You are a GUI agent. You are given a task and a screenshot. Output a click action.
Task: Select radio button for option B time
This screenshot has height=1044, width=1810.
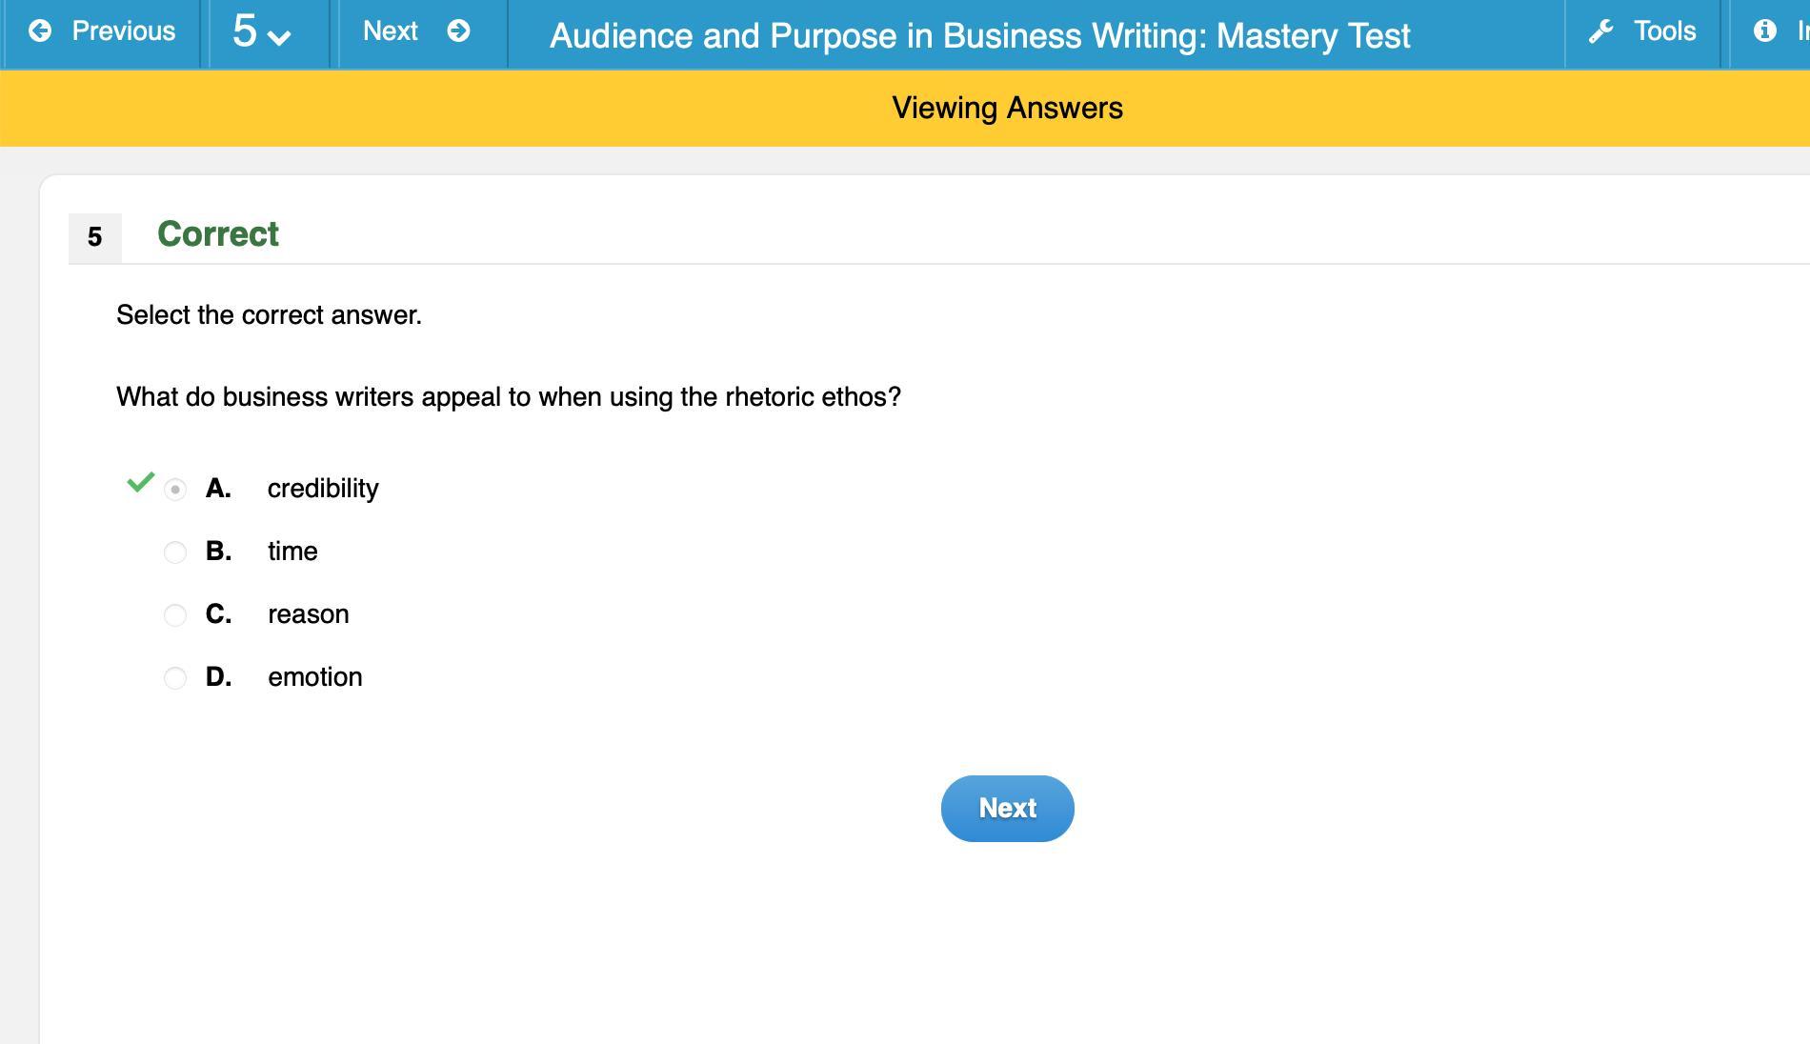pos(175,552)
